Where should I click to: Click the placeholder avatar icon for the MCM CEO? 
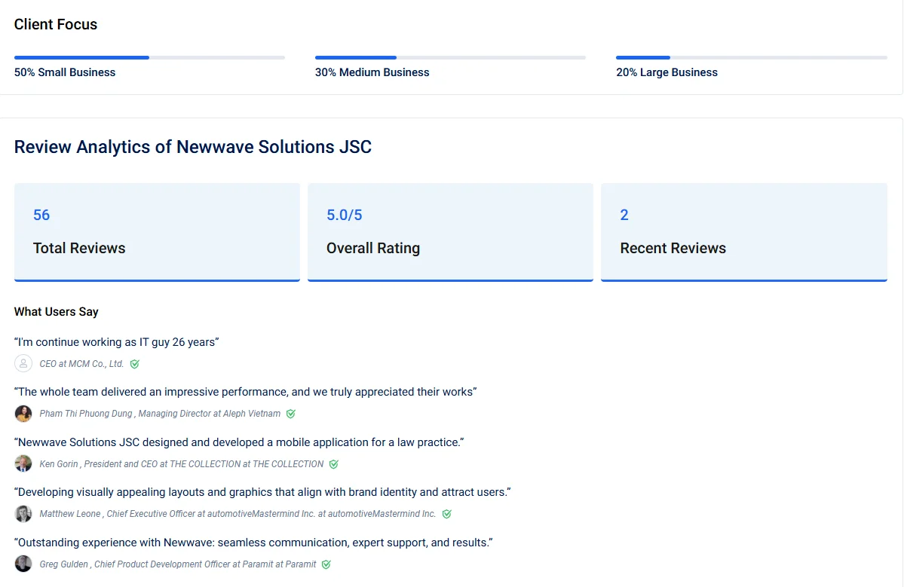coord(23,363)
